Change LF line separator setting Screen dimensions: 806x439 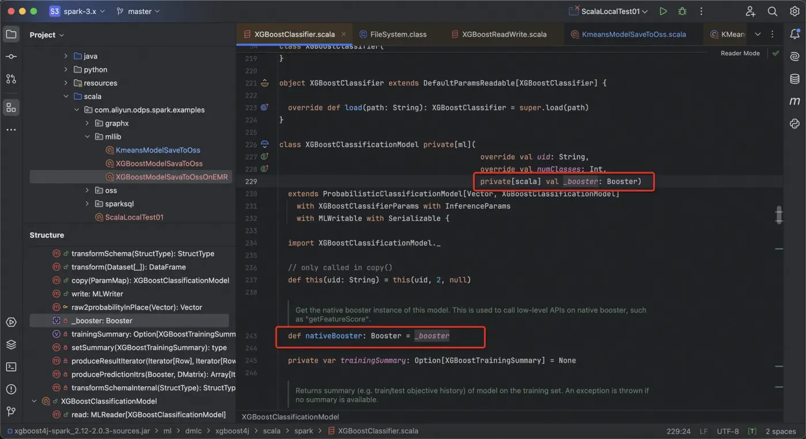coord(704,431)
